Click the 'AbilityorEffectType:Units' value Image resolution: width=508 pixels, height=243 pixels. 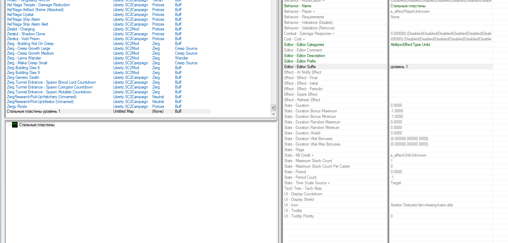point(410,45)
